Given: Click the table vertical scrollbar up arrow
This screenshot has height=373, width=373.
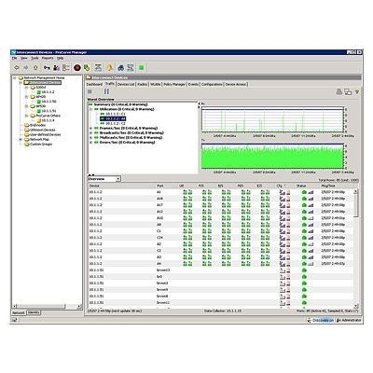Looking at the screenshot, I should tap(356, 191).
